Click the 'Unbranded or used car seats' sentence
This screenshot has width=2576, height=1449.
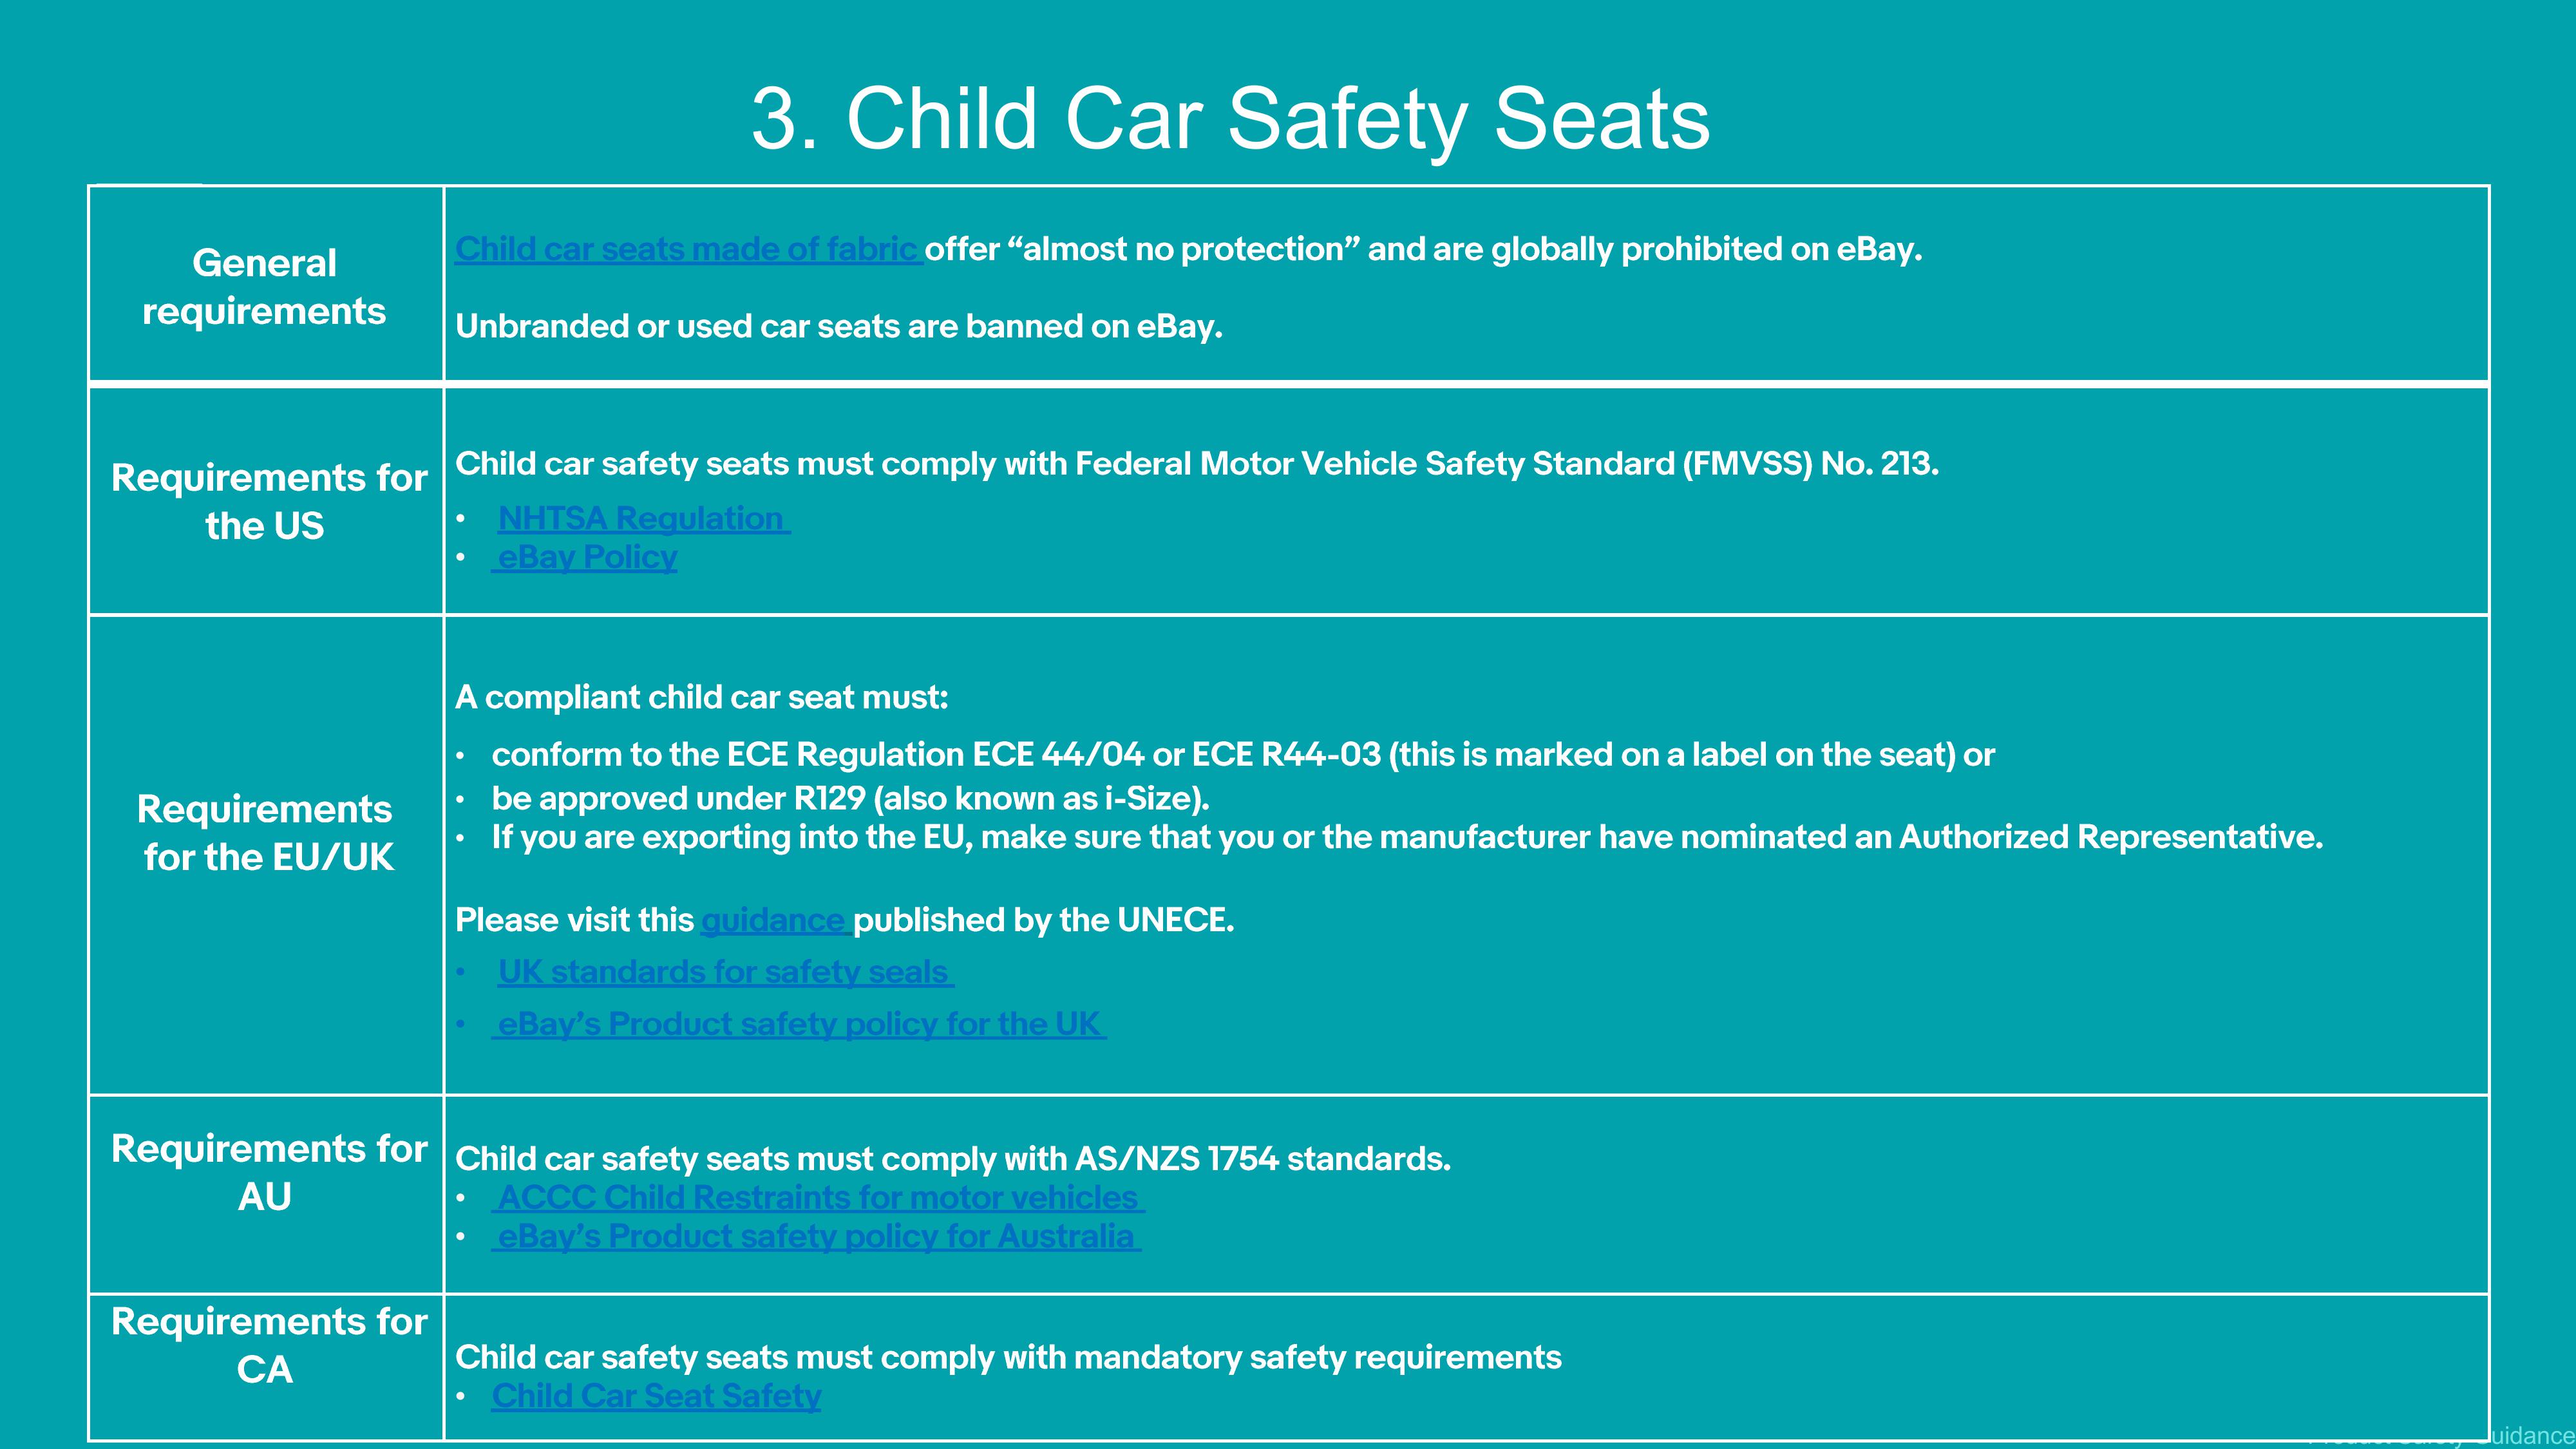pos(838,327)
